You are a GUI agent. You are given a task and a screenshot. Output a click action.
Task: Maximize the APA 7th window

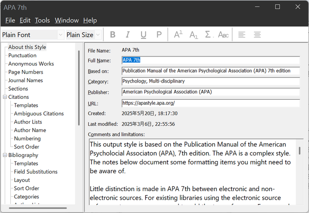pyautogui.click(x=278, y=7)
